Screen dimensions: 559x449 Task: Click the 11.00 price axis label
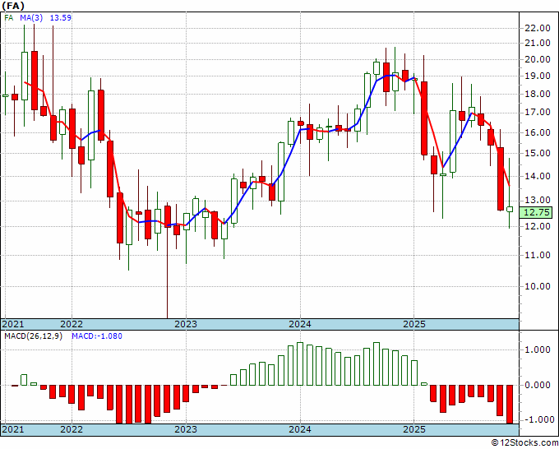537,255
